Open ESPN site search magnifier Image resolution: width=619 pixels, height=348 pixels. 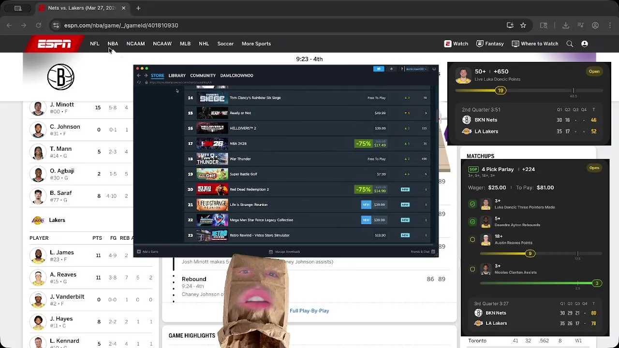coord(570,44)
